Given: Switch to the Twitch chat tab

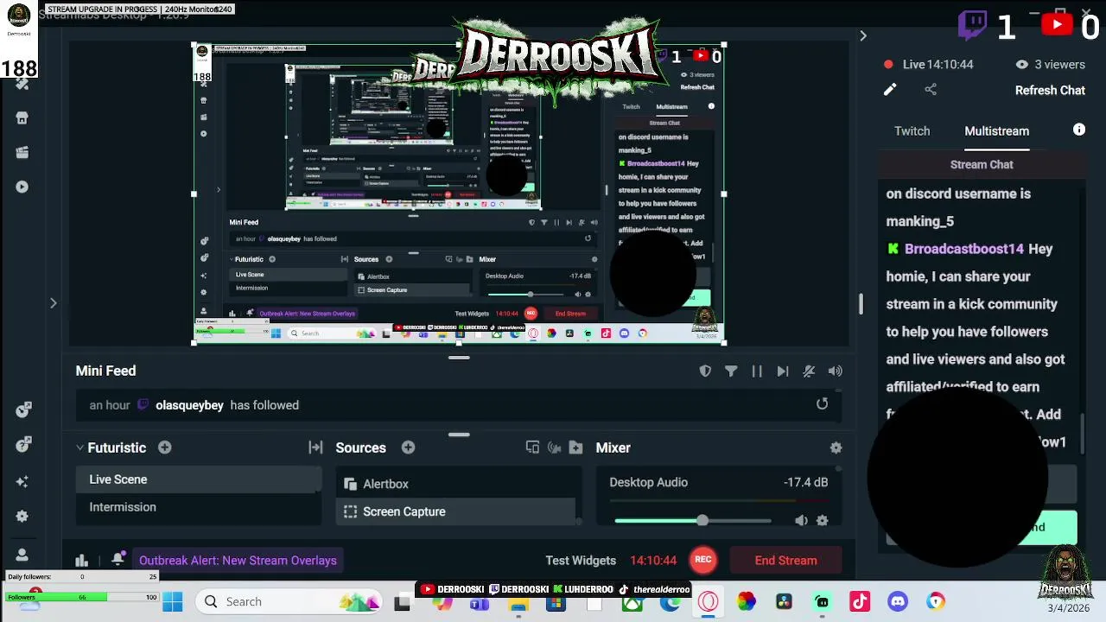Looking at the screenshot, I should coord(912,131).
